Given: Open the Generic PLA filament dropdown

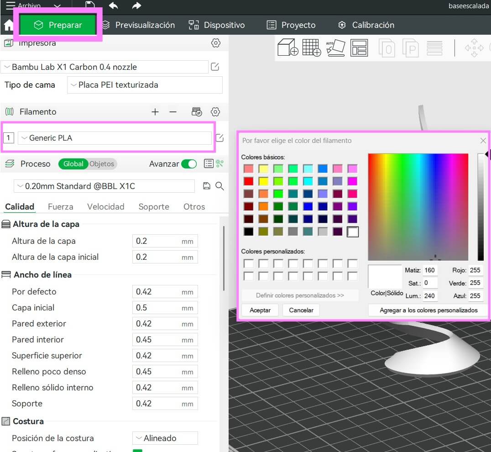Looking at the screenshot, I should click(115, 138).
